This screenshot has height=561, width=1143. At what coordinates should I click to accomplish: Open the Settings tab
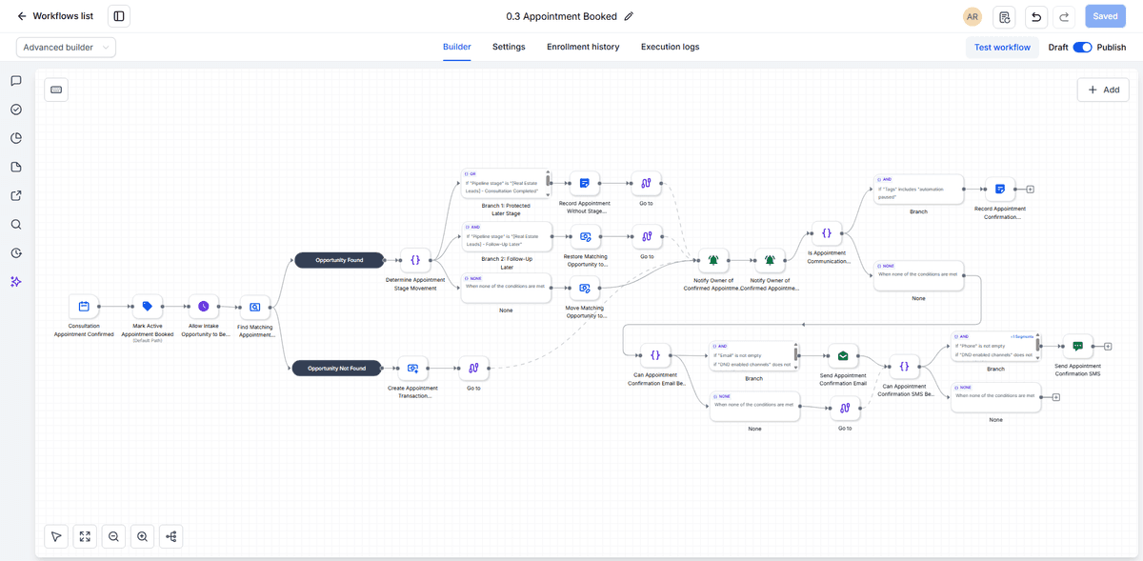coord(509,47)
